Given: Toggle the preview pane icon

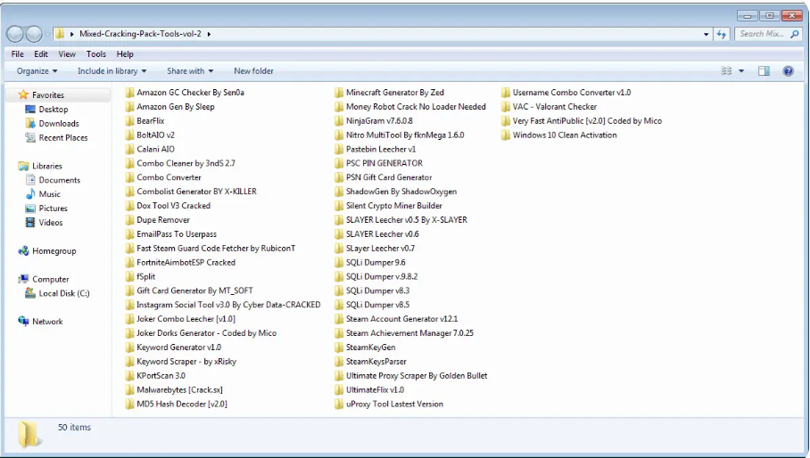Looking at the screenshot, I should (x=764, y=71).
